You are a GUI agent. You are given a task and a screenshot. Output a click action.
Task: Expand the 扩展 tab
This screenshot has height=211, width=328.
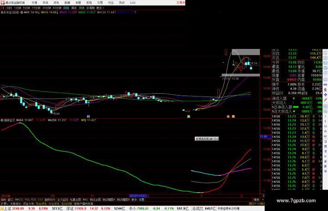click(x=4, y=204)
